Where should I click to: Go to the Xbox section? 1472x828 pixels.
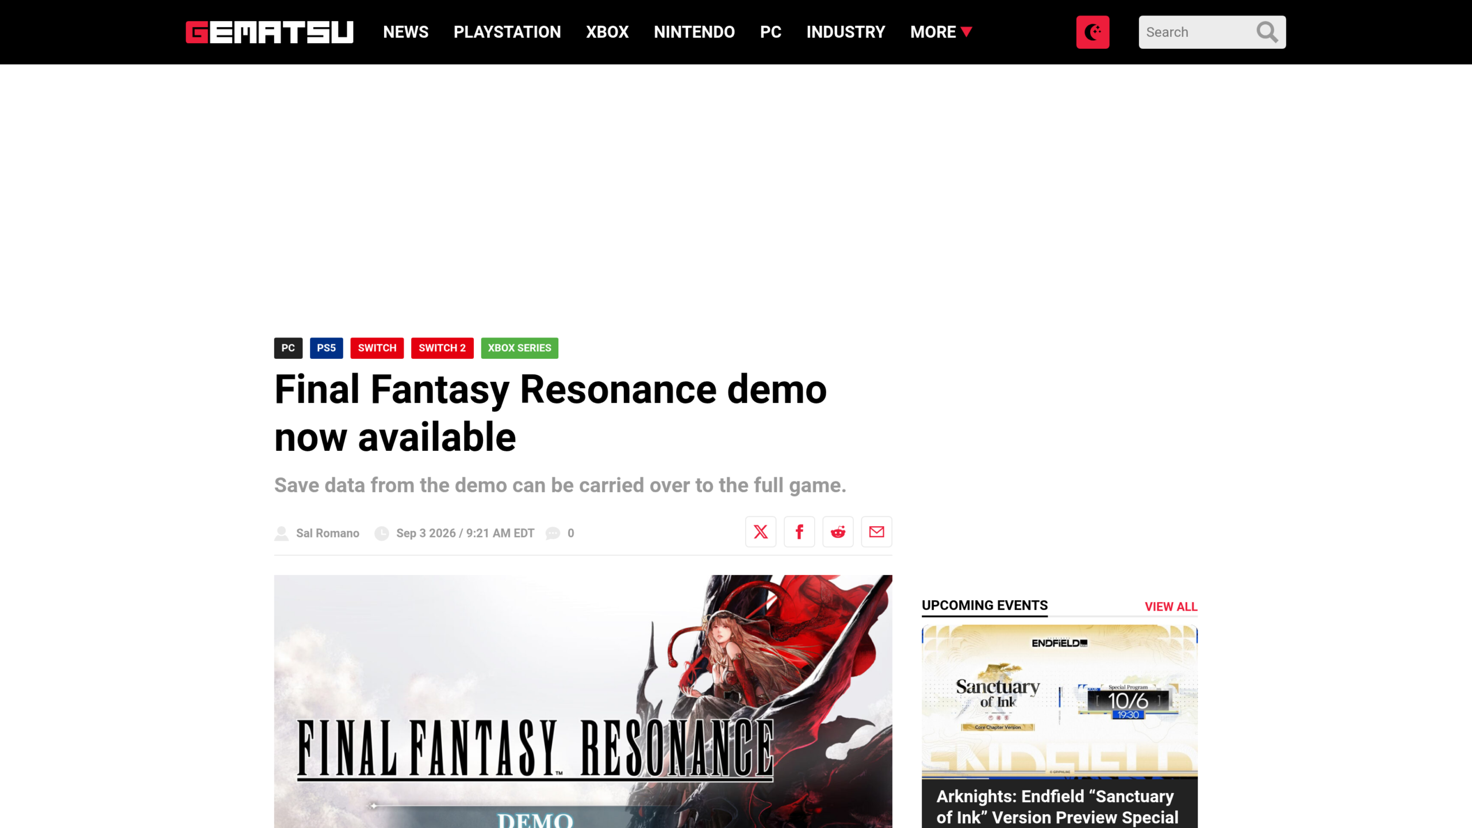coord(607,32)
